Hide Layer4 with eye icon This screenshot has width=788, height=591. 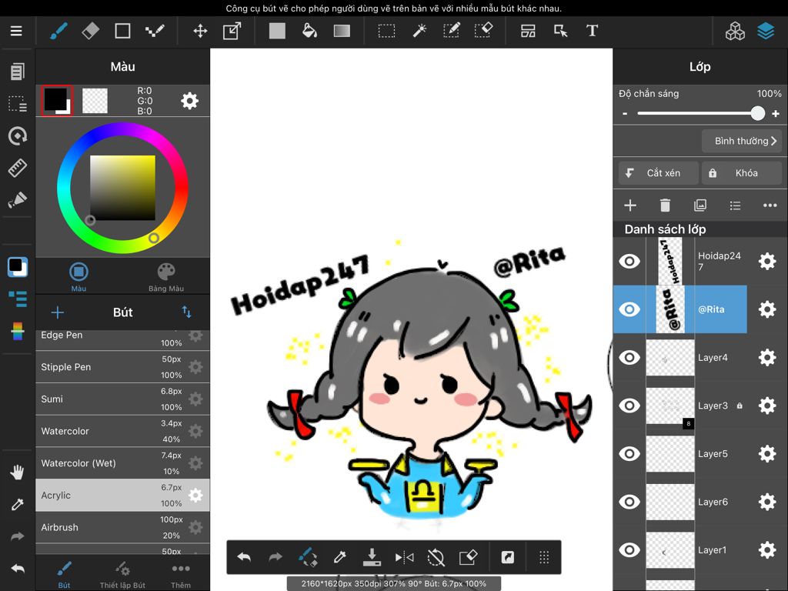(629, 357)
